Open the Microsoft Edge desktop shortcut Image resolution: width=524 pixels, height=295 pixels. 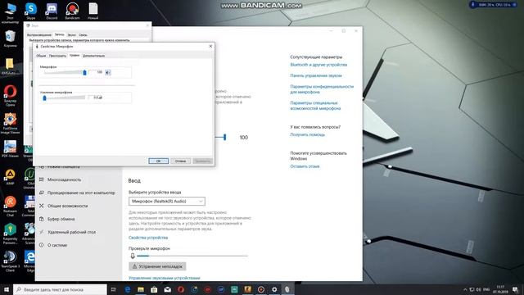29,261
